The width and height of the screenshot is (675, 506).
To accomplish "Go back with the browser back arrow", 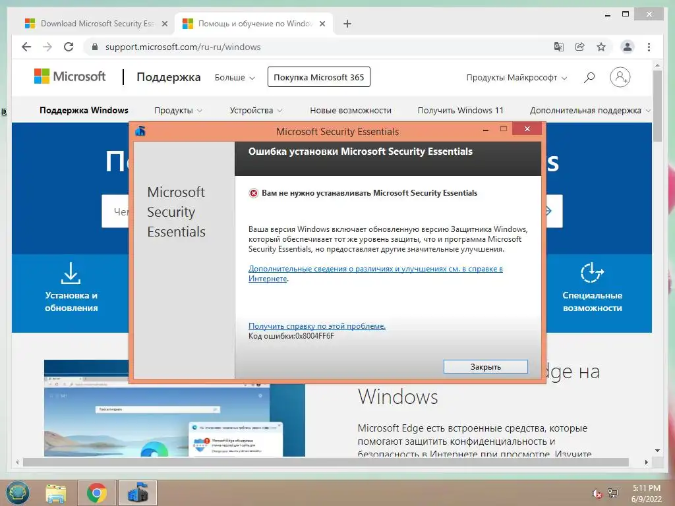I will (26, 47).
